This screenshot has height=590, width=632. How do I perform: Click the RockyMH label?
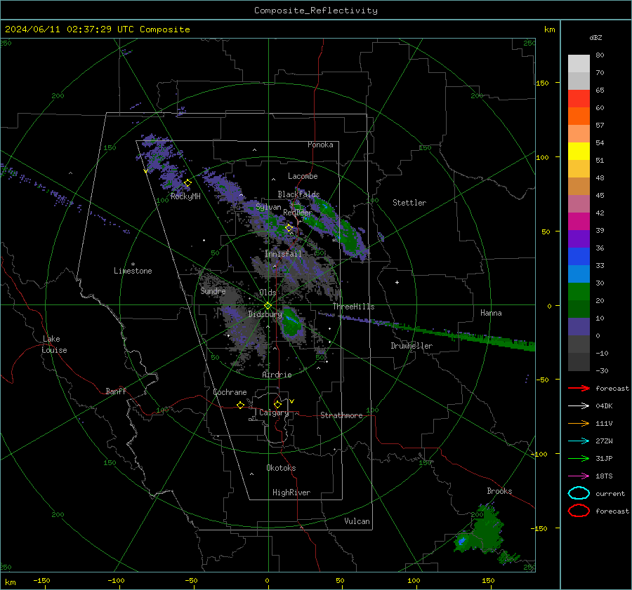185,196
